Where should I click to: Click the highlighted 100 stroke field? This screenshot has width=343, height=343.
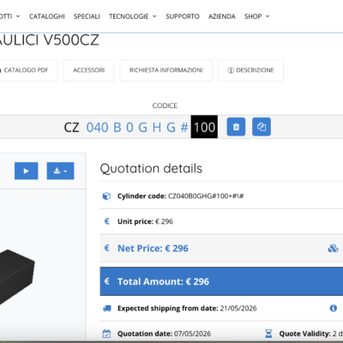point(204,127)
